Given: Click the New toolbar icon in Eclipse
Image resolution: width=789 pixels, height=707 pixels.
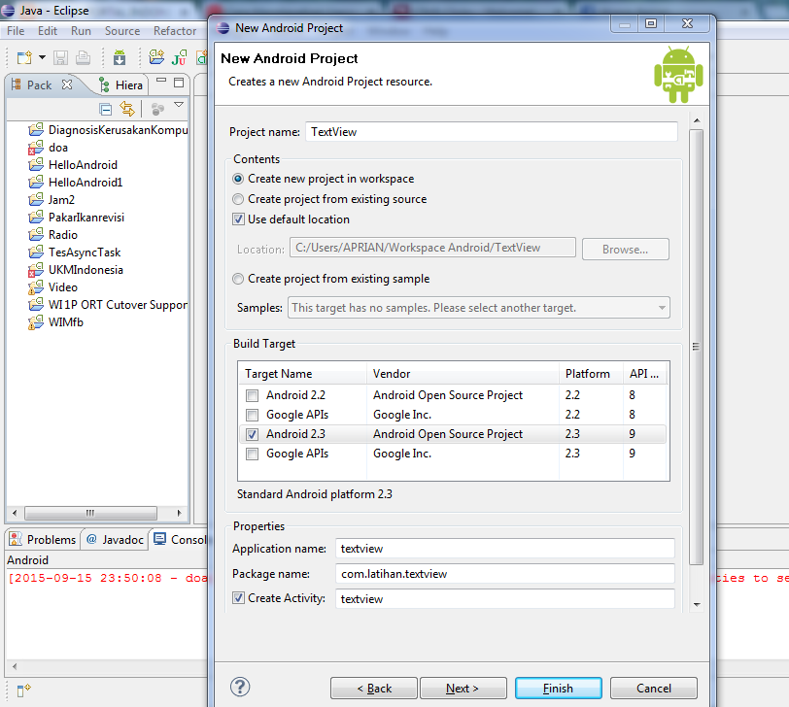Looking at the screenshot, I should [24, 58].
